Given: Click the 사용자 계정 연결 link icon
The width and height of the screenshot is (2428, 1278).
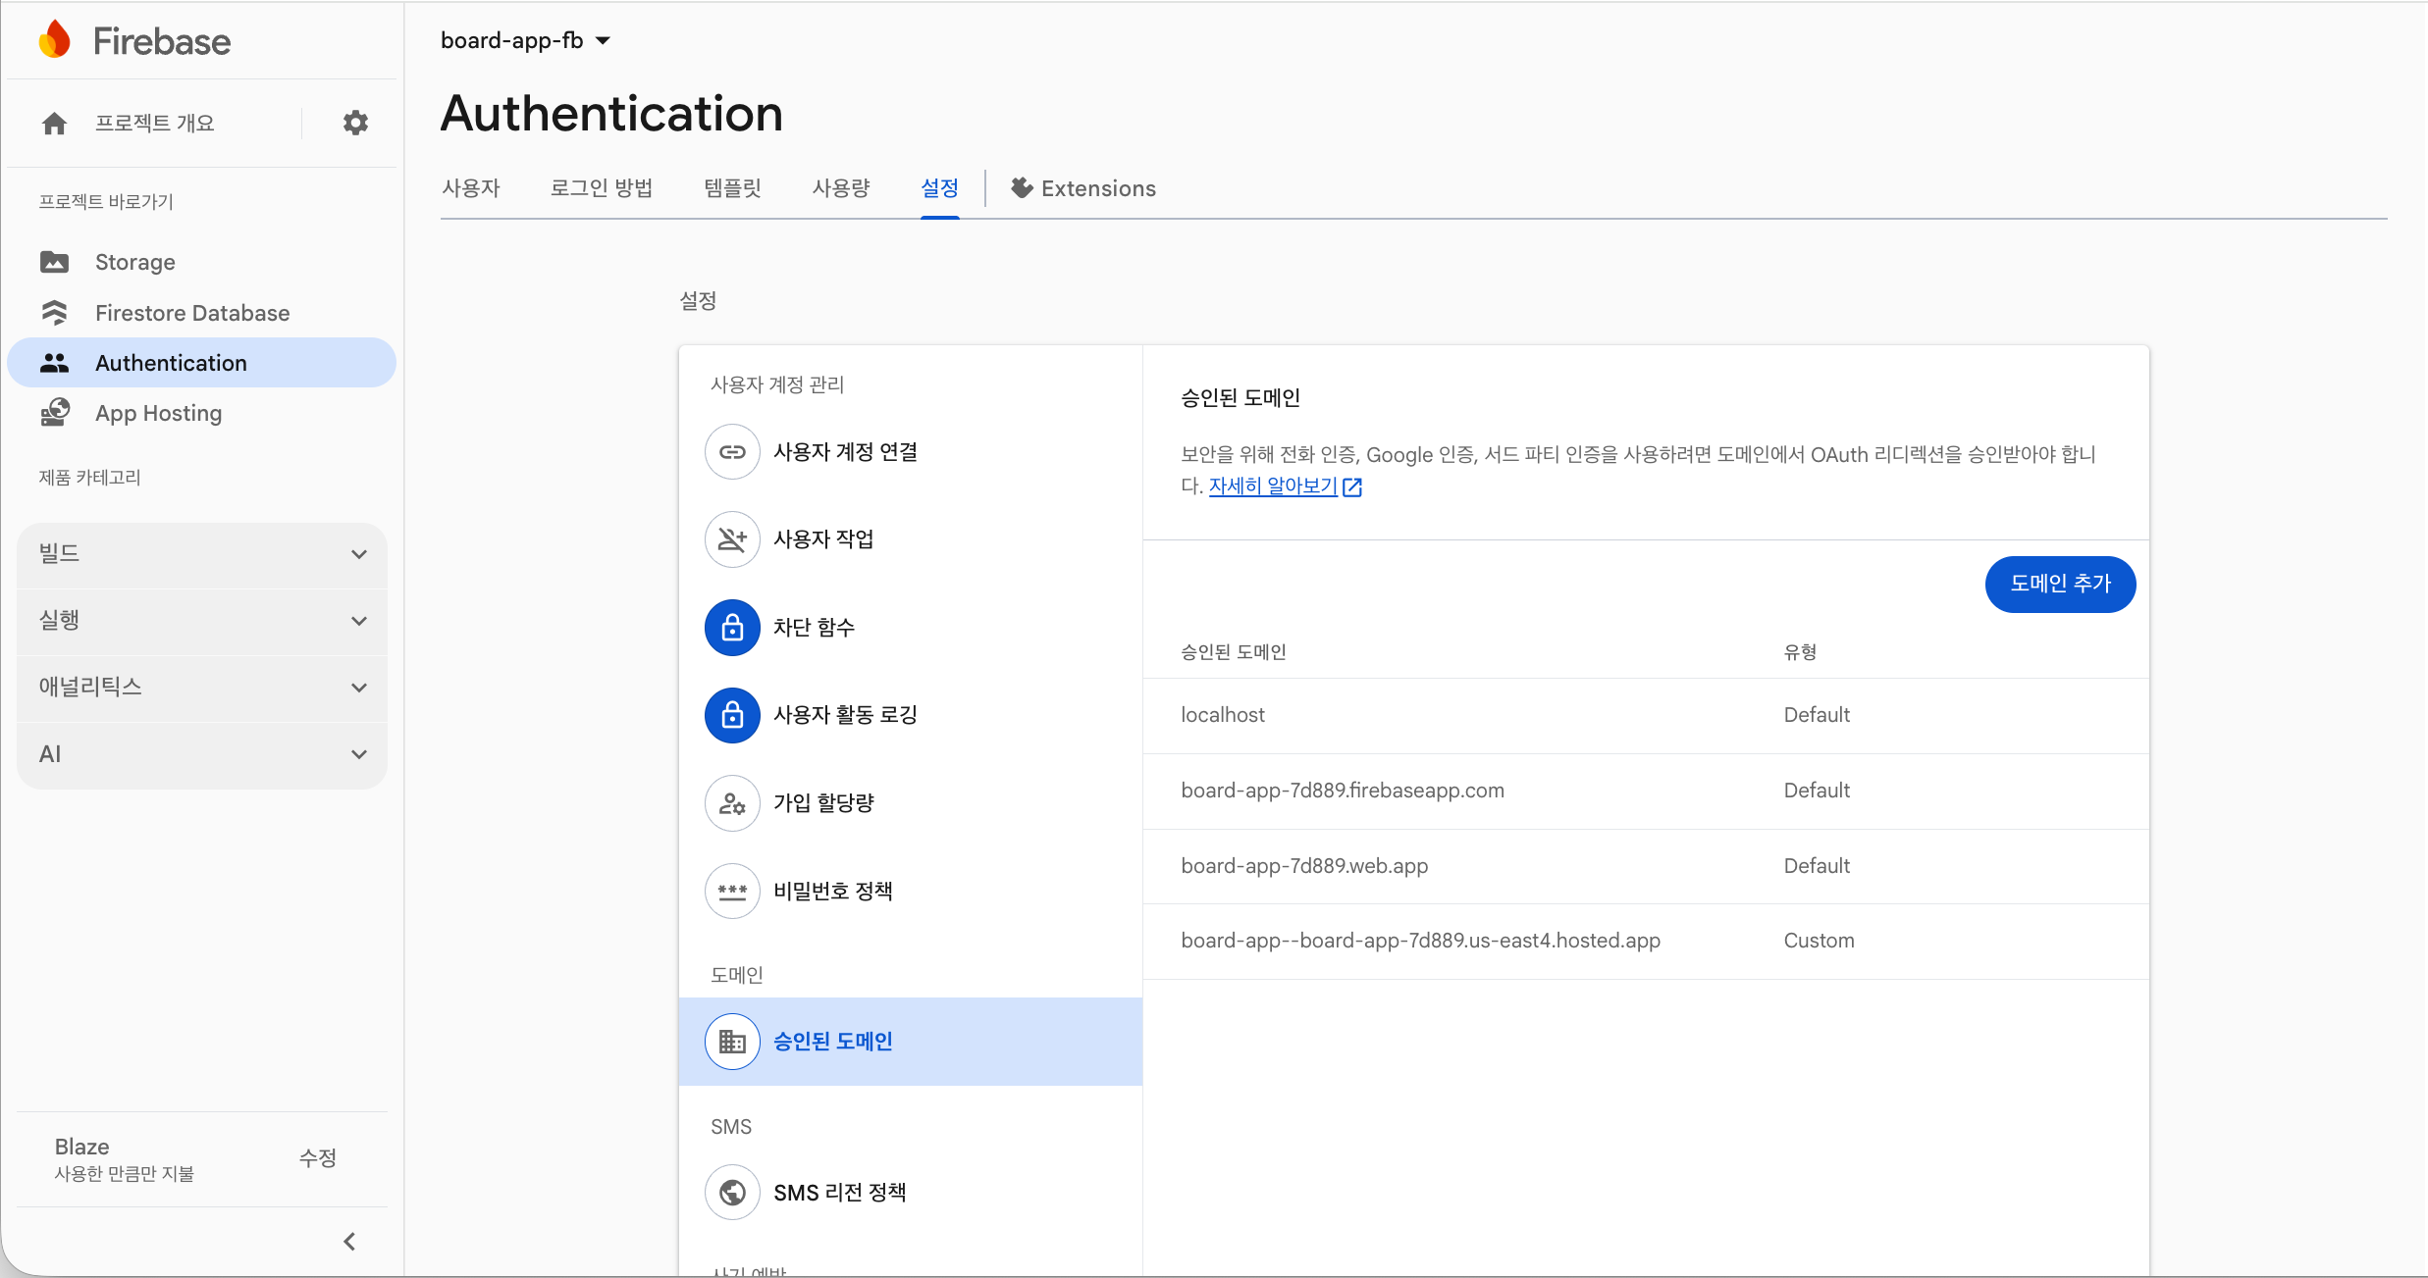Looking at the screenshot, I should [x=732, y=452].
